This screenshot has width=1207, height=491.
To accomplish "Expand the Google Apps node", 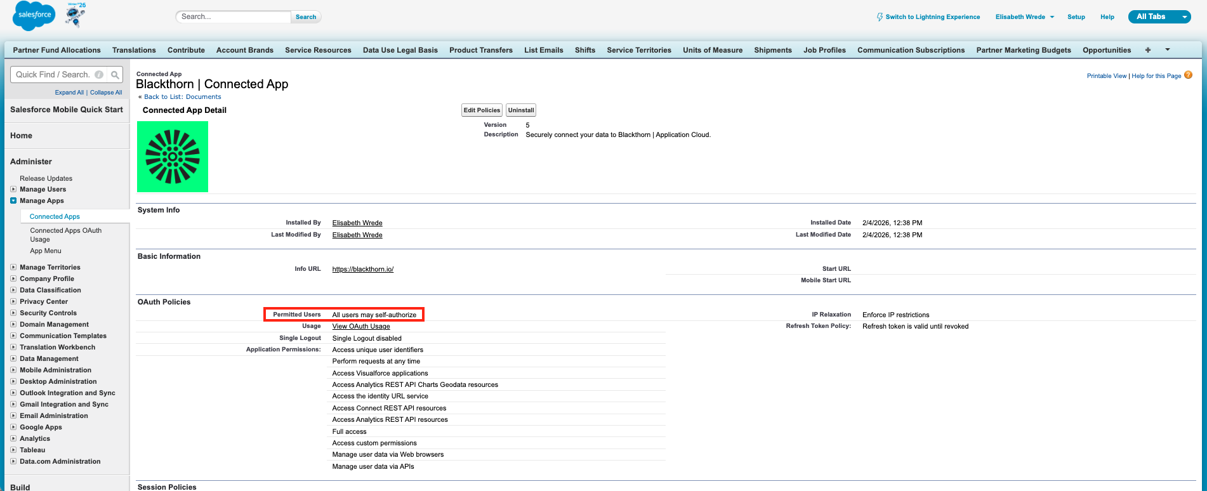I will coord(13,427).
